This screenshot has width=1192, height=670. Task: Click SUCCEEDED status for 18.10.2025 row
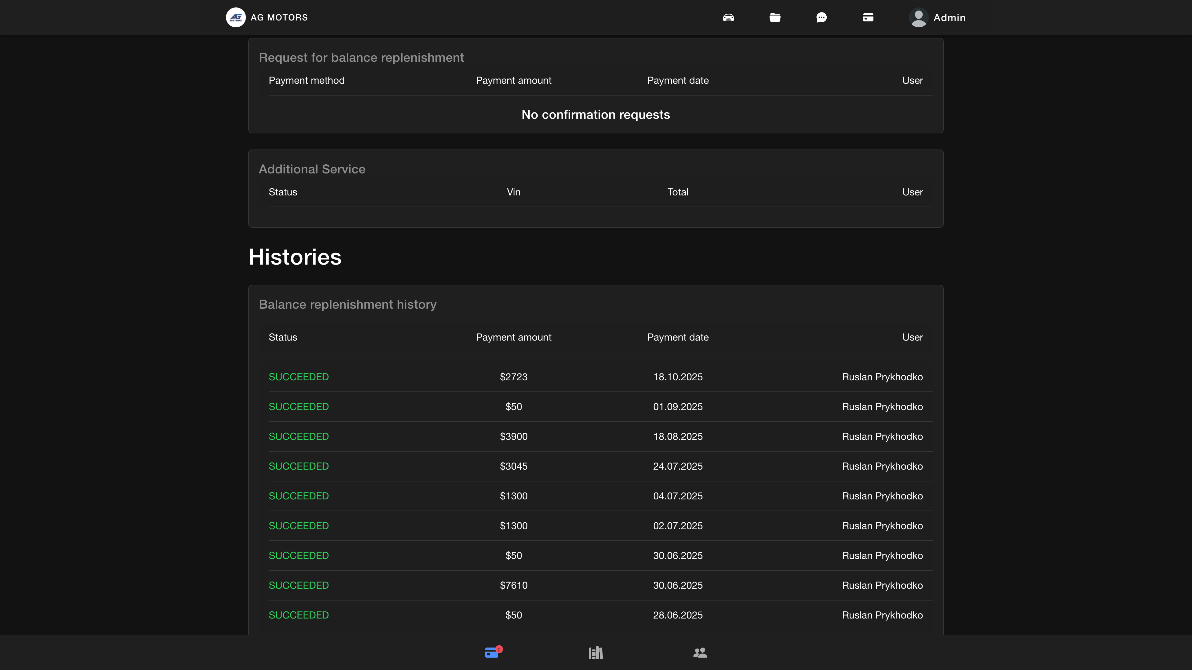[x=299, y=377]
